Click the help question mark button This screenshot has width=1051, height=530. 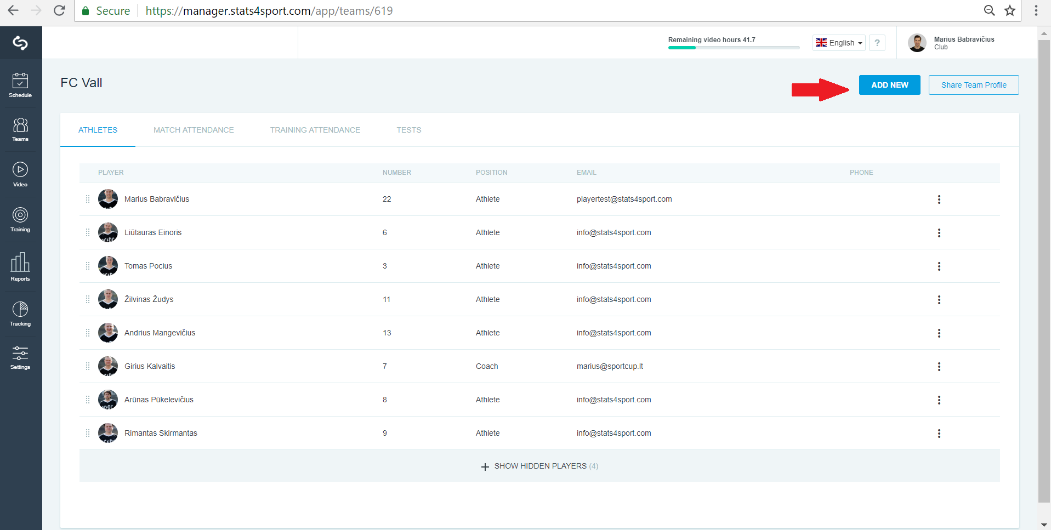877,43
